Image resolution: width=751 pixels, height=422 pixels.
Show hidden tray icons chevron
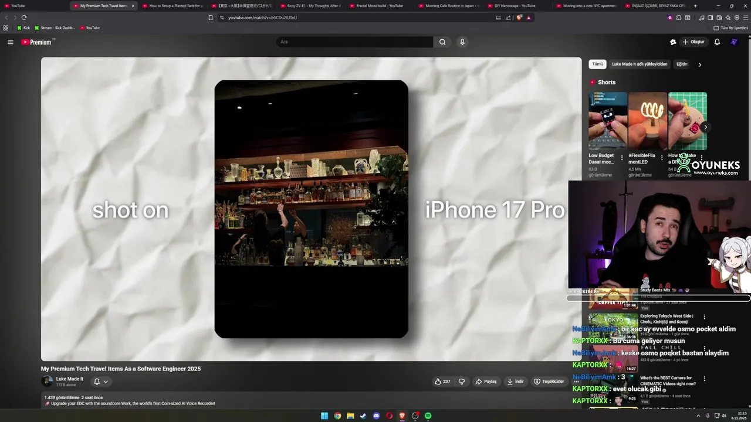coord(698,416)
